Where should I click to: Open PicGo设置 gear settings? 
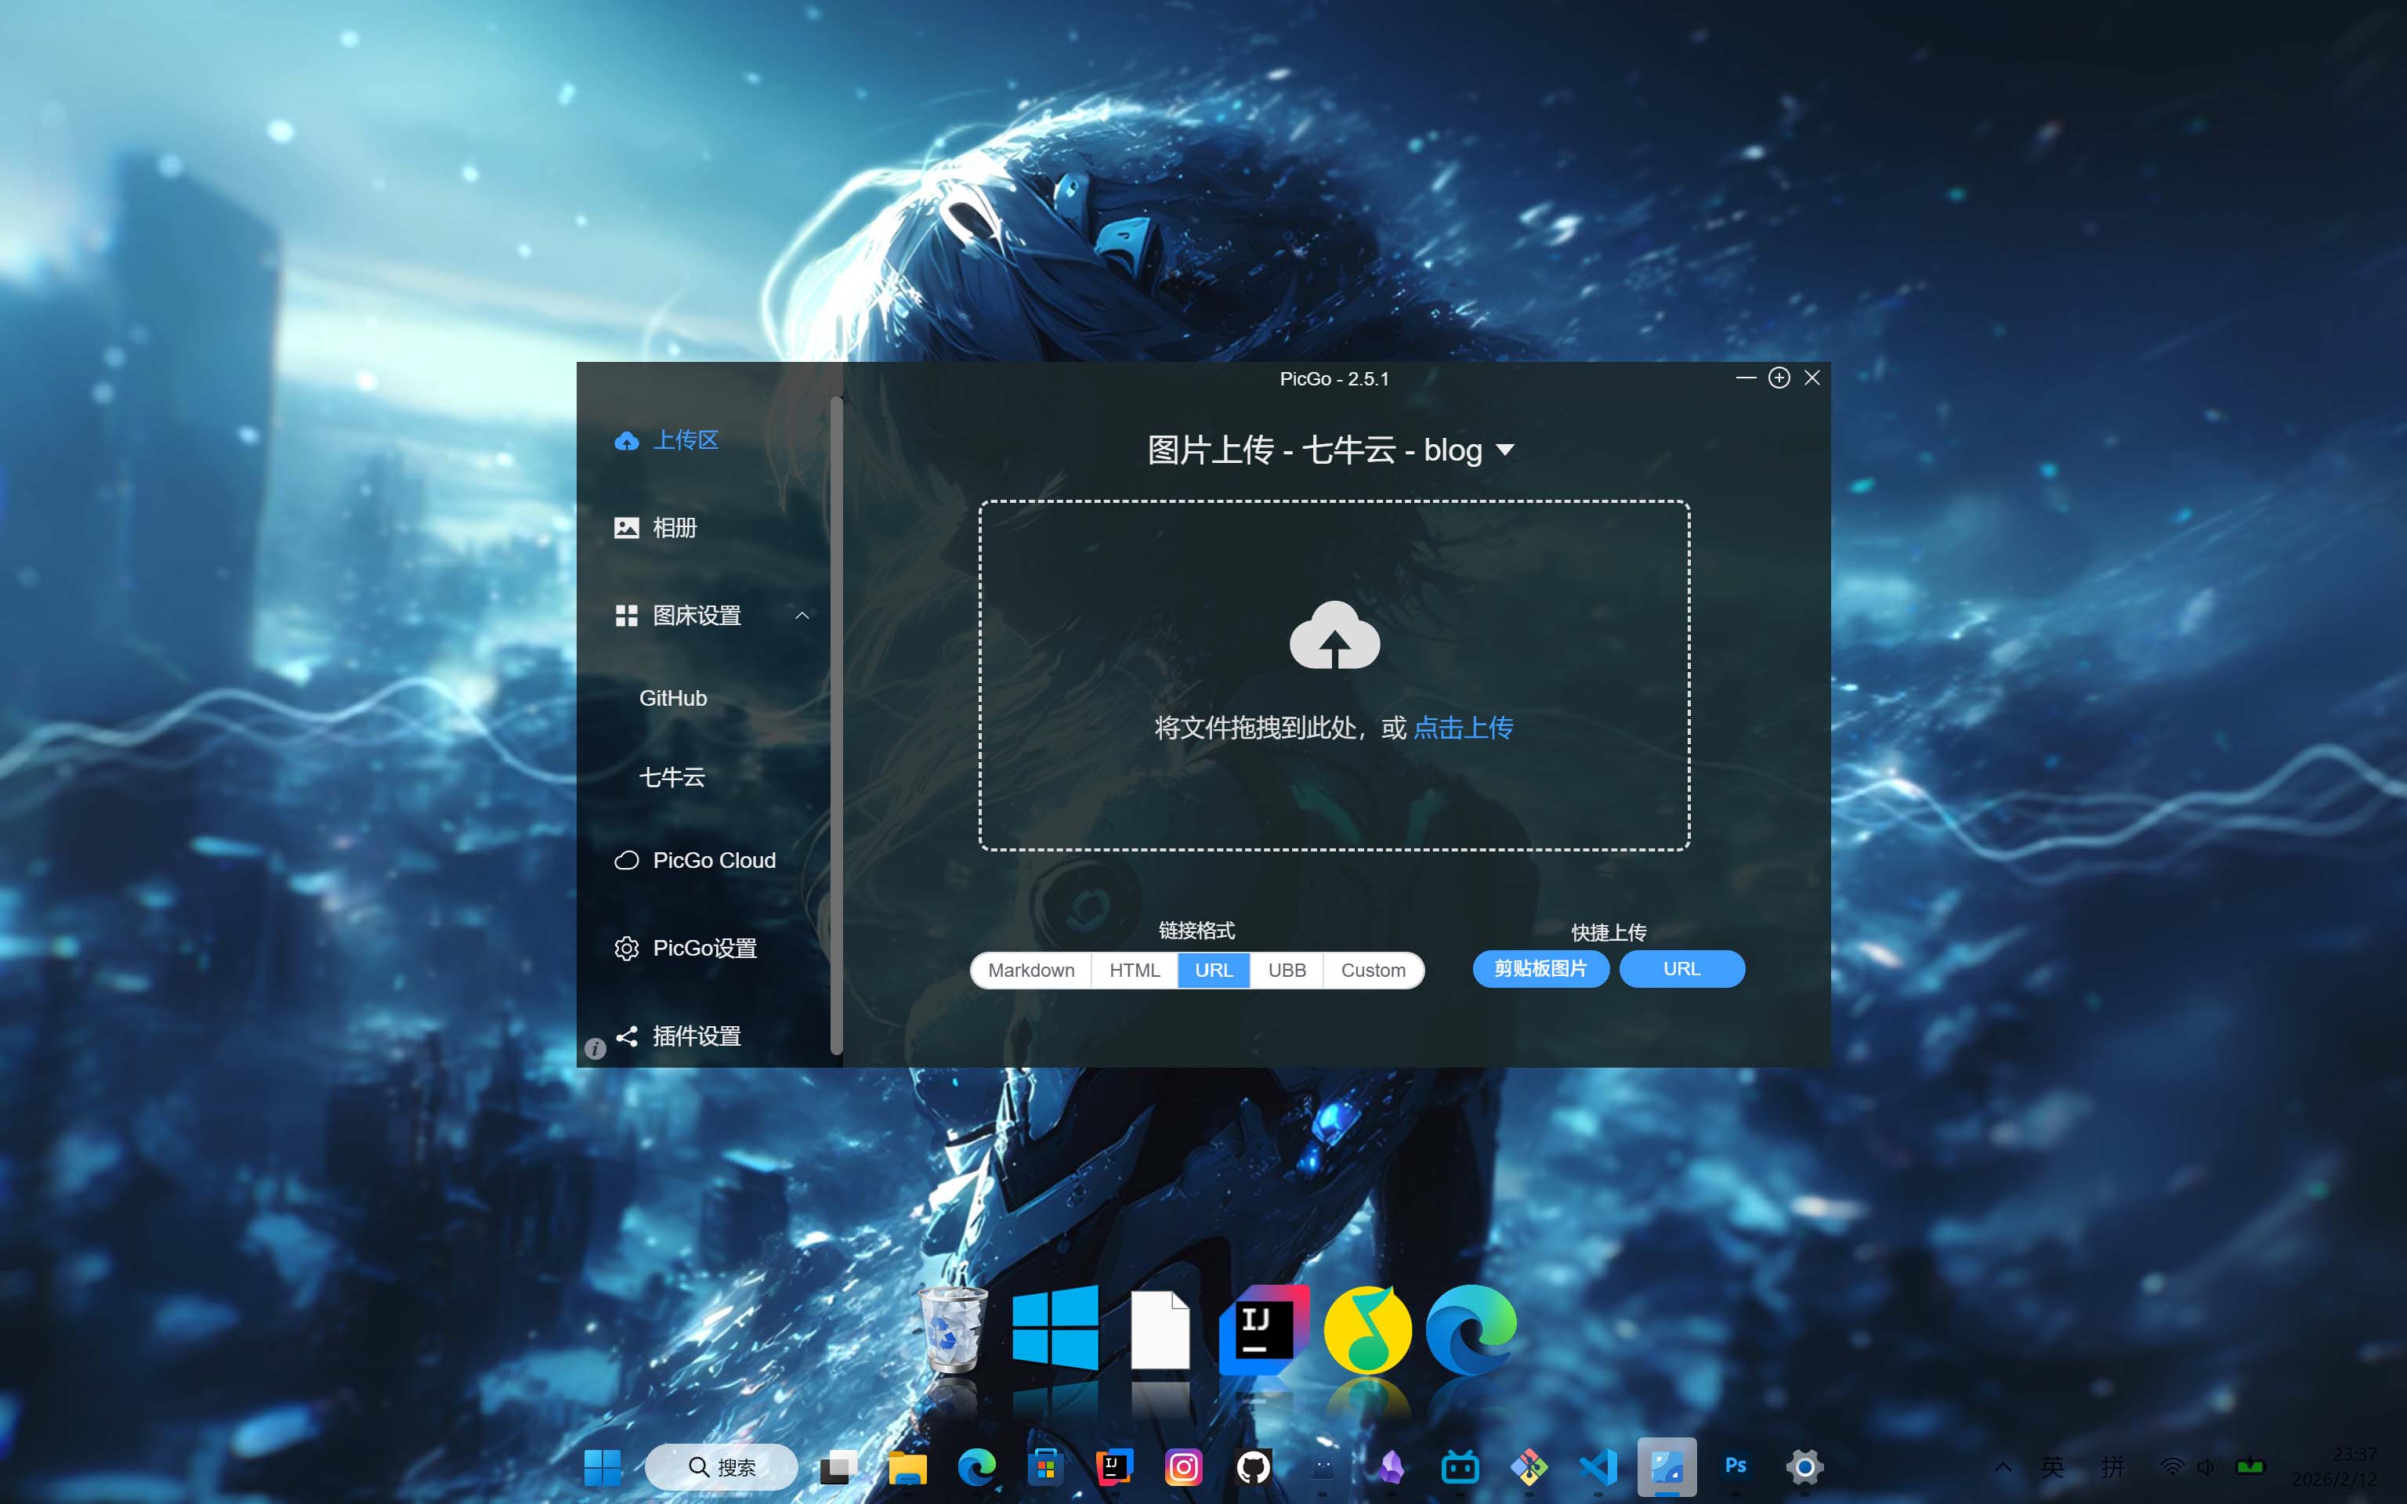point(703,948)
